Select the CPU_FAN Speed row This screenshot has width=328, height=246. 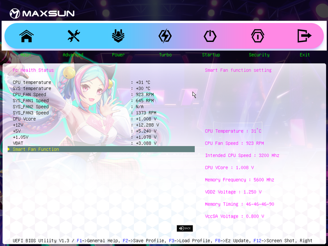(x=101, y=94)
